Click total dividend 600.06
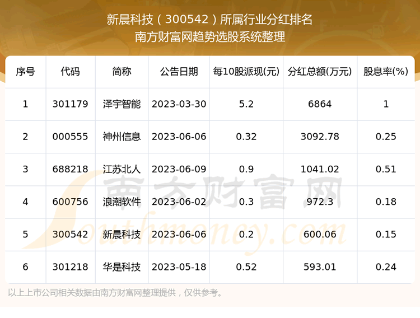 [320, 235]
